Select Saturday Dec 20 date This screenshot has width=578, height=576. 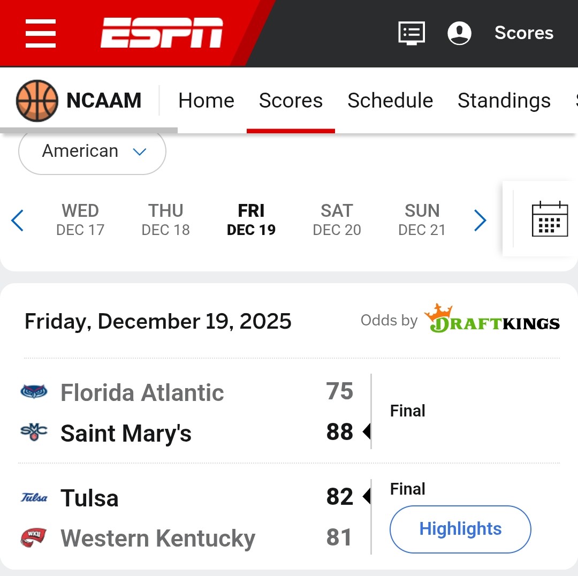point(337,219)
